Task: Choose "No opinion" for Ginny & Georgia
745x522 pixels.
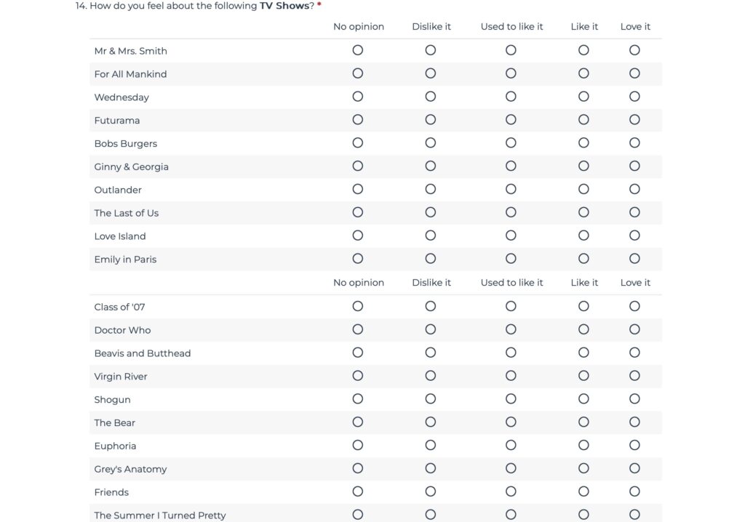Action: point(358,166)
